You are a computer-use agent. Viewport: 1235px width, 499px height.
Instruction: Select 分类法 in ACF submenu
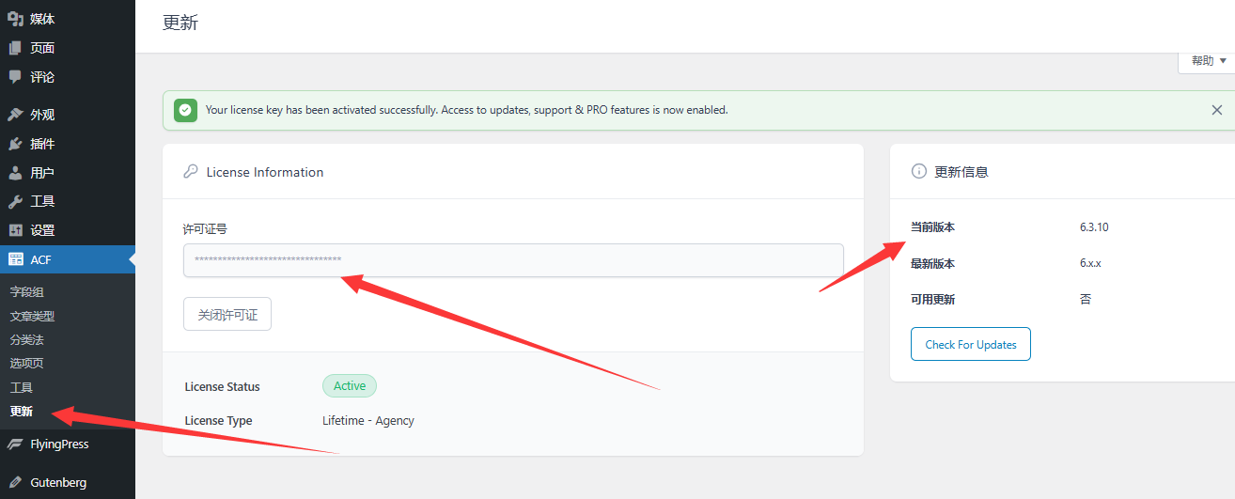[26, 339]
